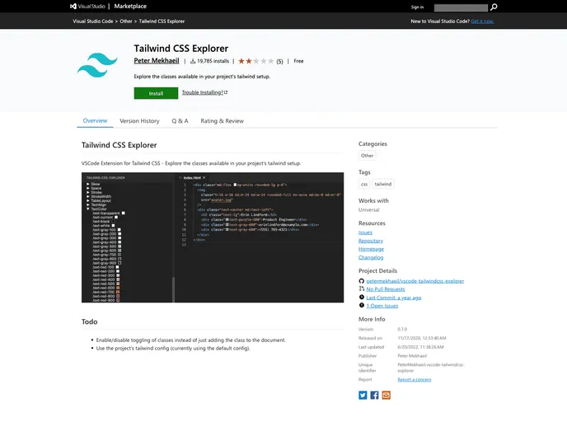Viewport: 567px width, 422px height.
Task: Click the issues icon beside Open Issues
Action: (361, 306)
